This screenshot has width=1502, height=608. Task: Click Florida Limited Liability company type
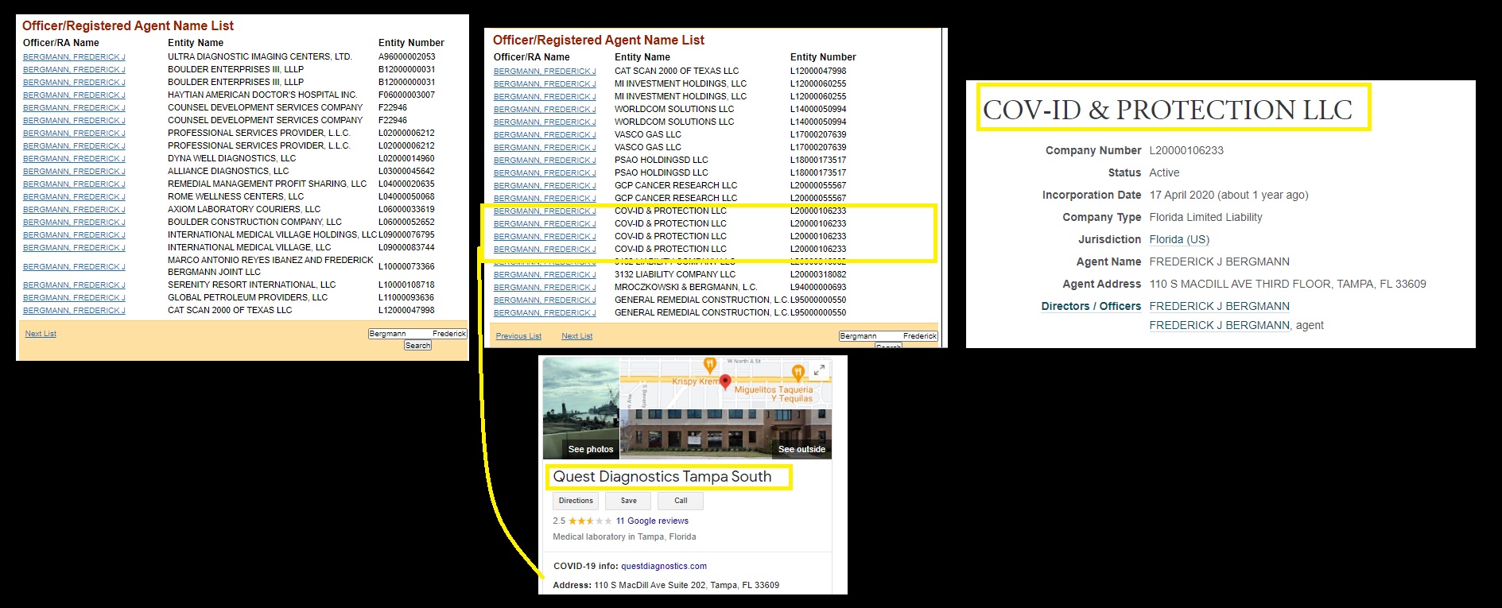(1205, 217)
